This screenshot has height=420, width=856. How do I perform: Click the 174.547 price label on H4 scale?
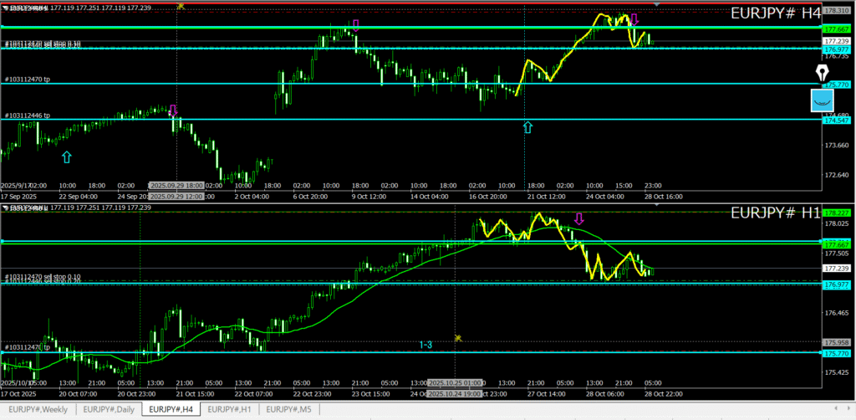click(x=836, y=120)
